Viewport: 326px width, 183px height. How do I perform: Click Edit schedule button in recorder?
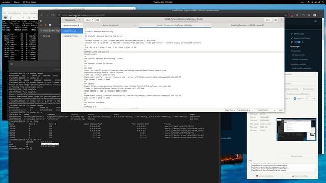(x=308, y=89)
